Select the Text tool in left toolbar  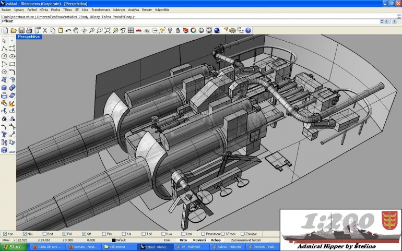click(4, 135)
